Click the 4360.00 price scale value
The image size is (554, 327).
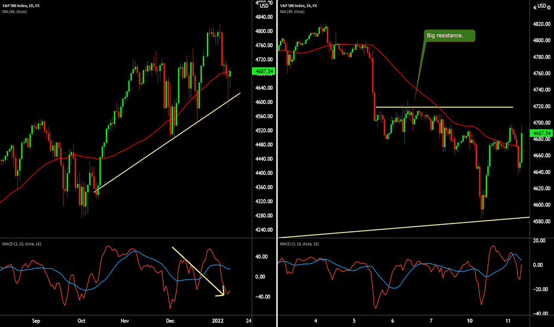(264, 187)
